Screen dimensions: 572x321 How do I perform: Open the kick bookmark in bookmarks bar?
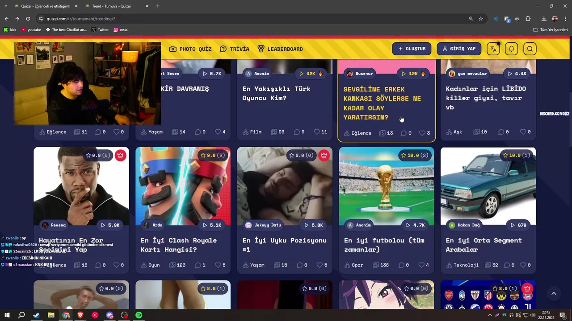click(10, 30)
